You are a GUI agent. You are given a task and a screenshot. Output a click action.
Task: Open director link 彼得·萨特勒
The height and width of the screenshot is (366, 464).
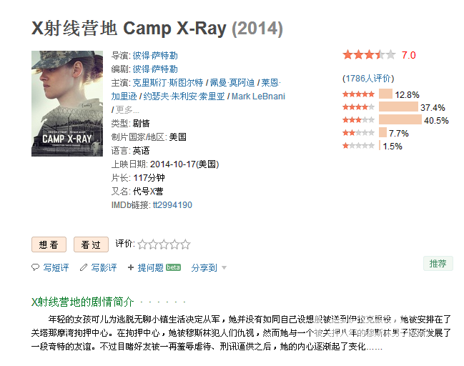pos(155,56)
